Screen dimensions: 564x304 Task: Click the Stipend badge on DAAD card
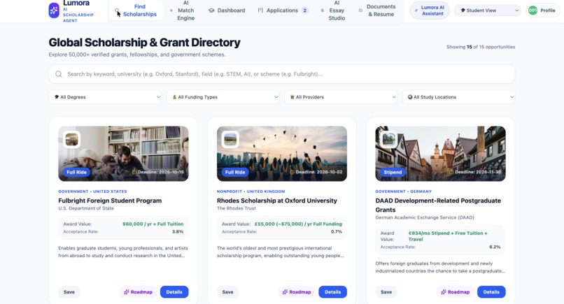tap(393, 172)
